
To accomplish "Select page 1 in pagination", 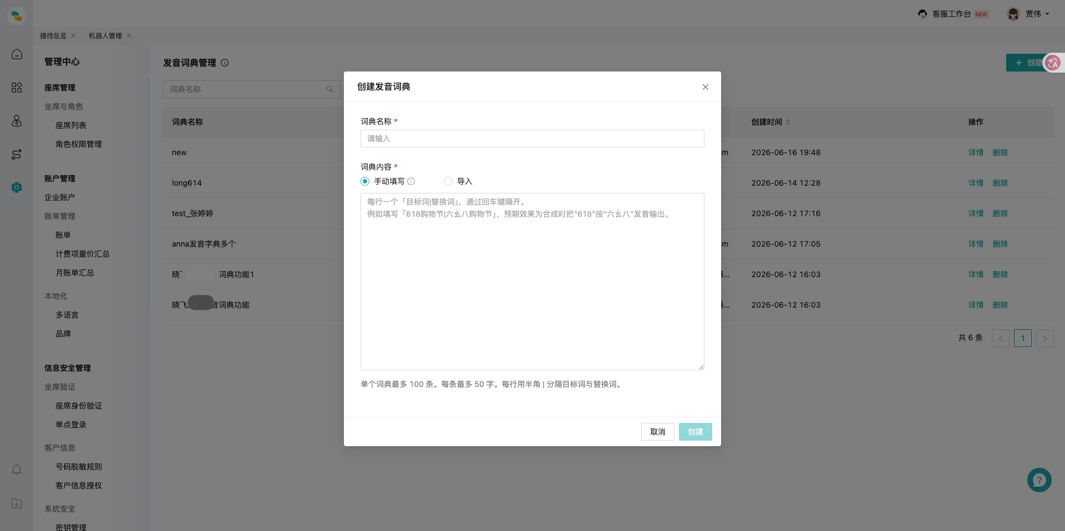I will click(x=1023, y=338).
